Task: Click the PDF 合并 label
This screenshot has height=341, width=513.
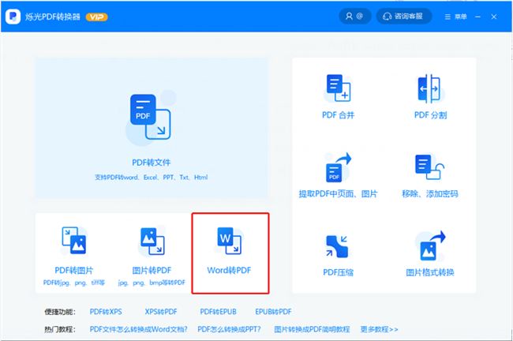Action: (x=339, y=115)
